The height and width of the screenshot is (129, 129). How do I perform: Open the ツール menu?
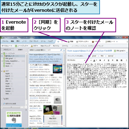(x=43, y=41)
